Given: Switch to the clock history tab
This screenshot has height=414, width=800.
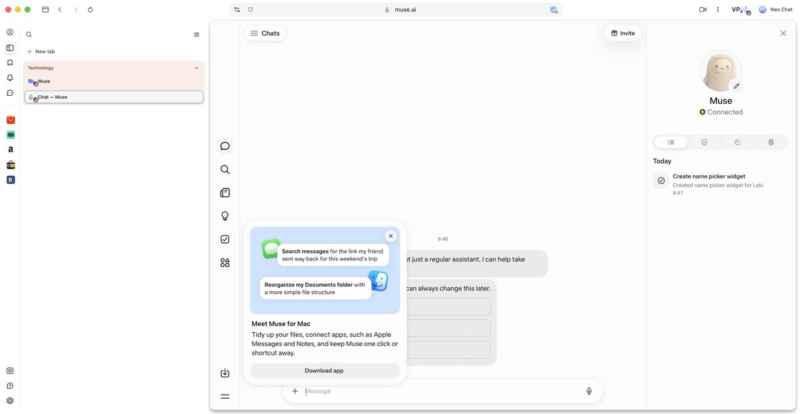Looking at the screenshot, I should point(737,142).
